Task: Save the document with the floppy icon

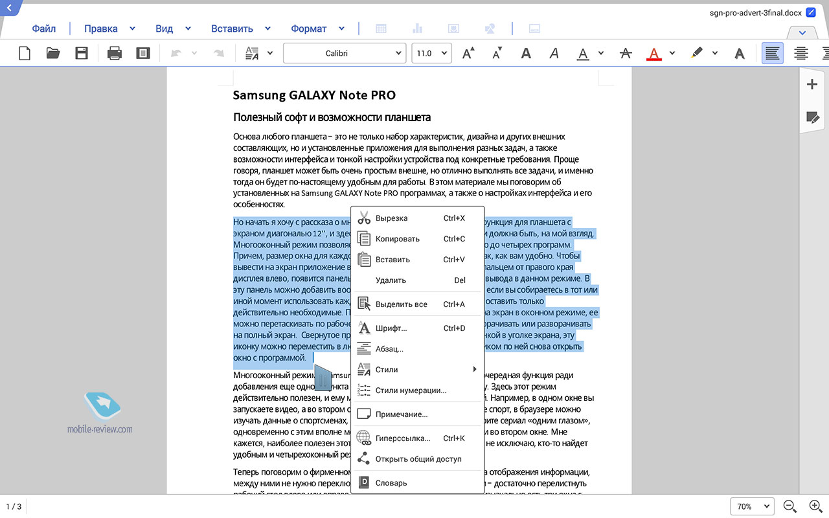Action: 81,53
